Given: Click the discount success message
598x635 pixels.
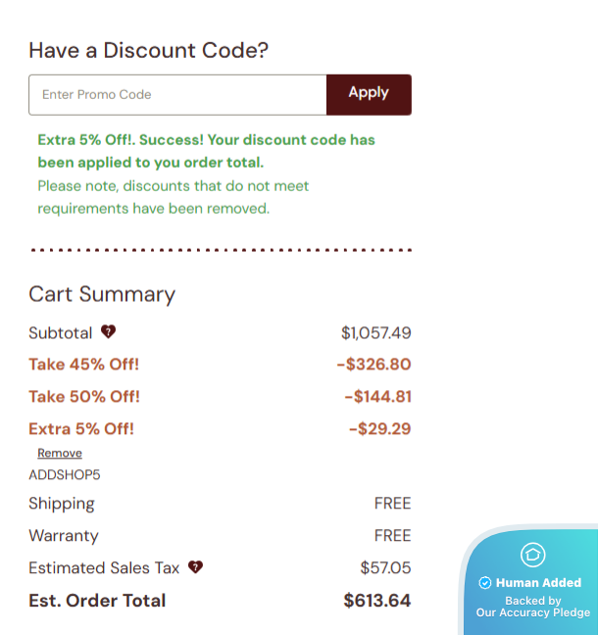Looking at the screenshot, I should pos(206,151).
